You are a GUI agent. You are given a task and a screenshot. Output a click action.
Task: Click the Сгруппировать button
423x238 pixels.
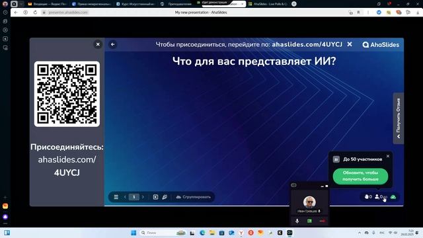tap(194, 197)
